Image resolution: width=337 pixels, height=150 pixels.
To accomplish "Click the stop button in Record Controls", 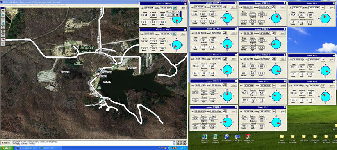I will point(177,14).
